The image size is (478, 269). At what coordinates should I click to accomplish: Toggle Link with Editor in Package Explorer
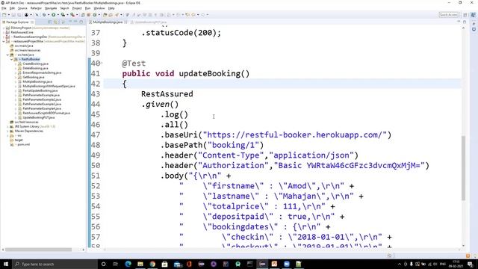pos(56,22)
